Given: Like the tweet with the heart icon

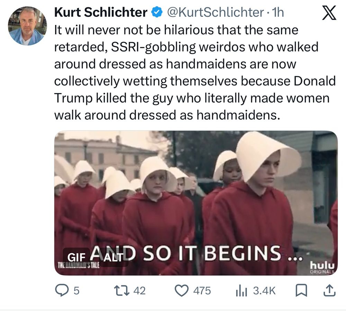Looking at the screenshot, I should click(181, 291).
